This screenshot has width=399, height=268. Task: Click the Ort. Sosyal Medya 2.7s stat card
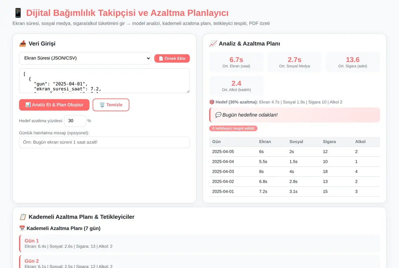click(295, 62)
